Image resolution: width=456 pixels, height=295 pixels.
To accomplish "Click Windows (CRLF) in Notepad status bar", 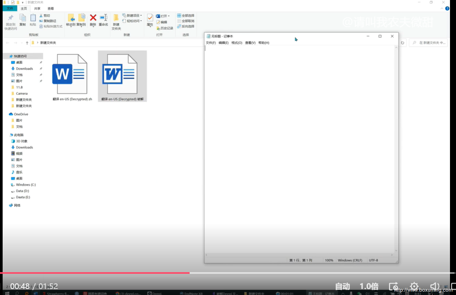I will pyautogui.click(x=350, y=260).
